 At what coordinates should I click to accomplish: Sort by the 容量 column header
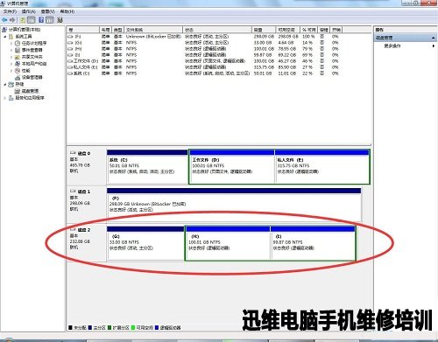coord(264,30)
